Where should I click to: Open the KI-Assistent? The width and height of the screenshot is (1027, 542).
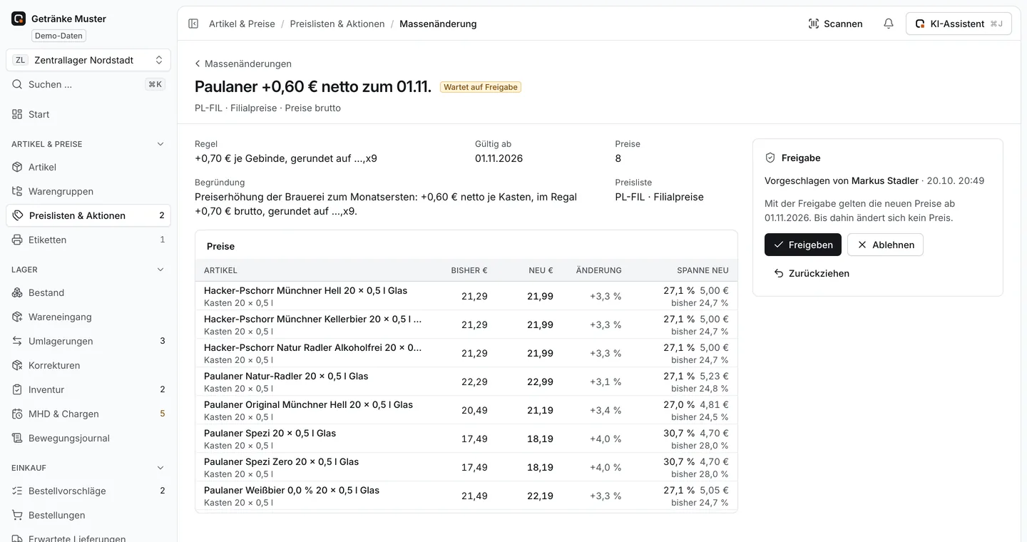pyautogui.click(x=959, y=24)
